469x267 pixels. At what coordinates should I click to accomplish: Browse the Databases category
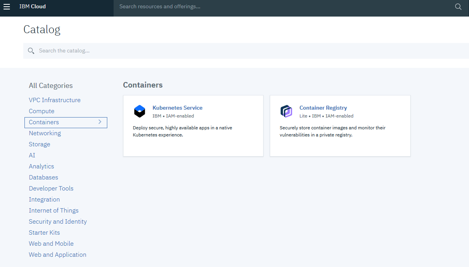click(x=43, y=177)
